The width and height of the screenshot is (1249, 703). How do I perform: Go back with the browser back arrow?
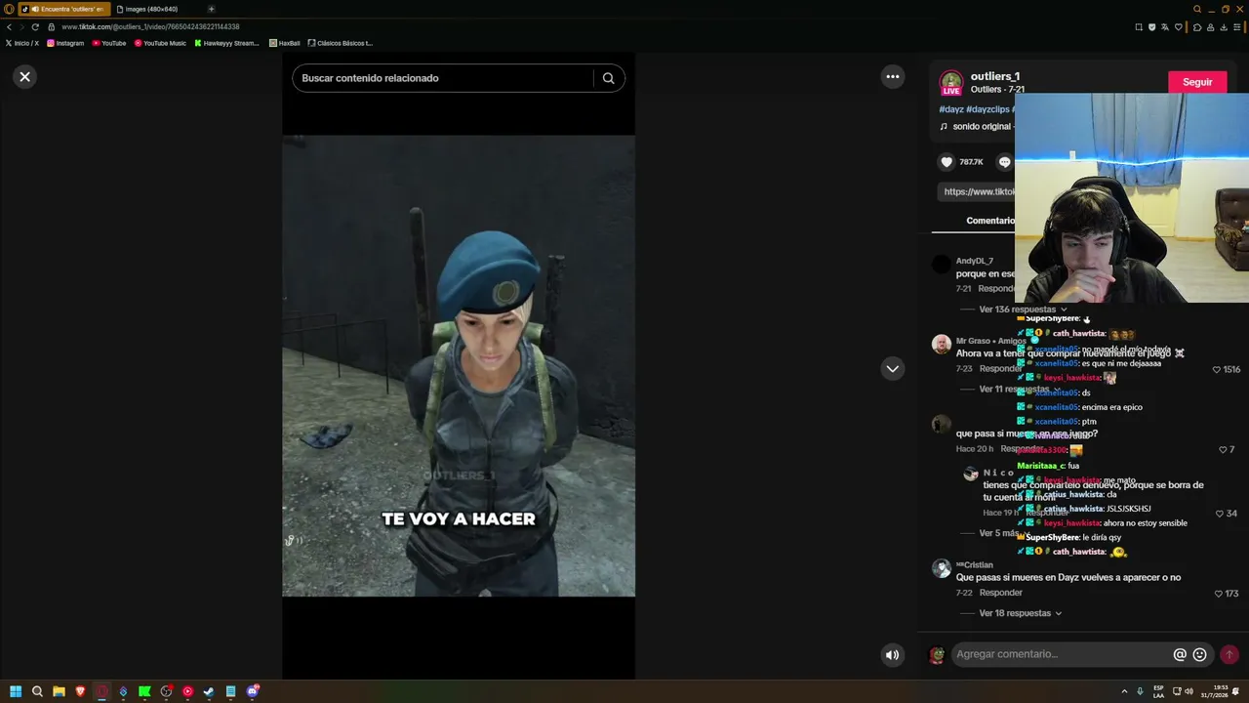pos(9,26)
